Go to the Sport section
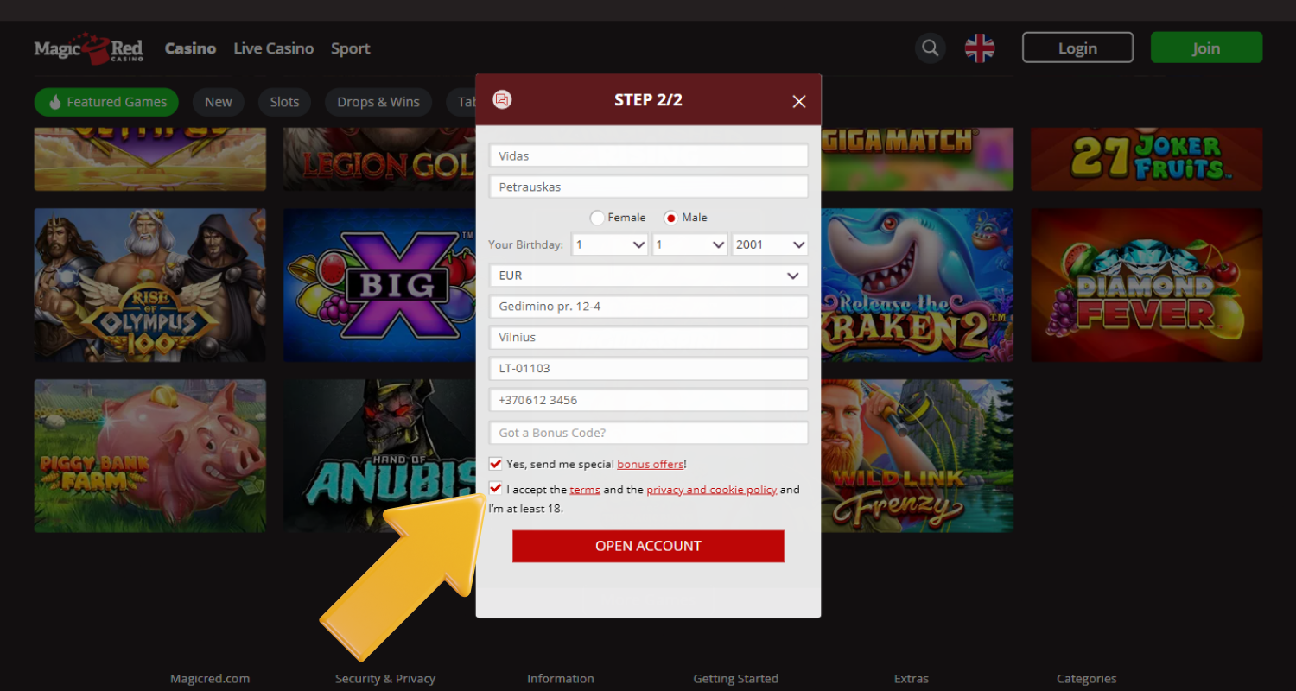 (x=350, y=48)
